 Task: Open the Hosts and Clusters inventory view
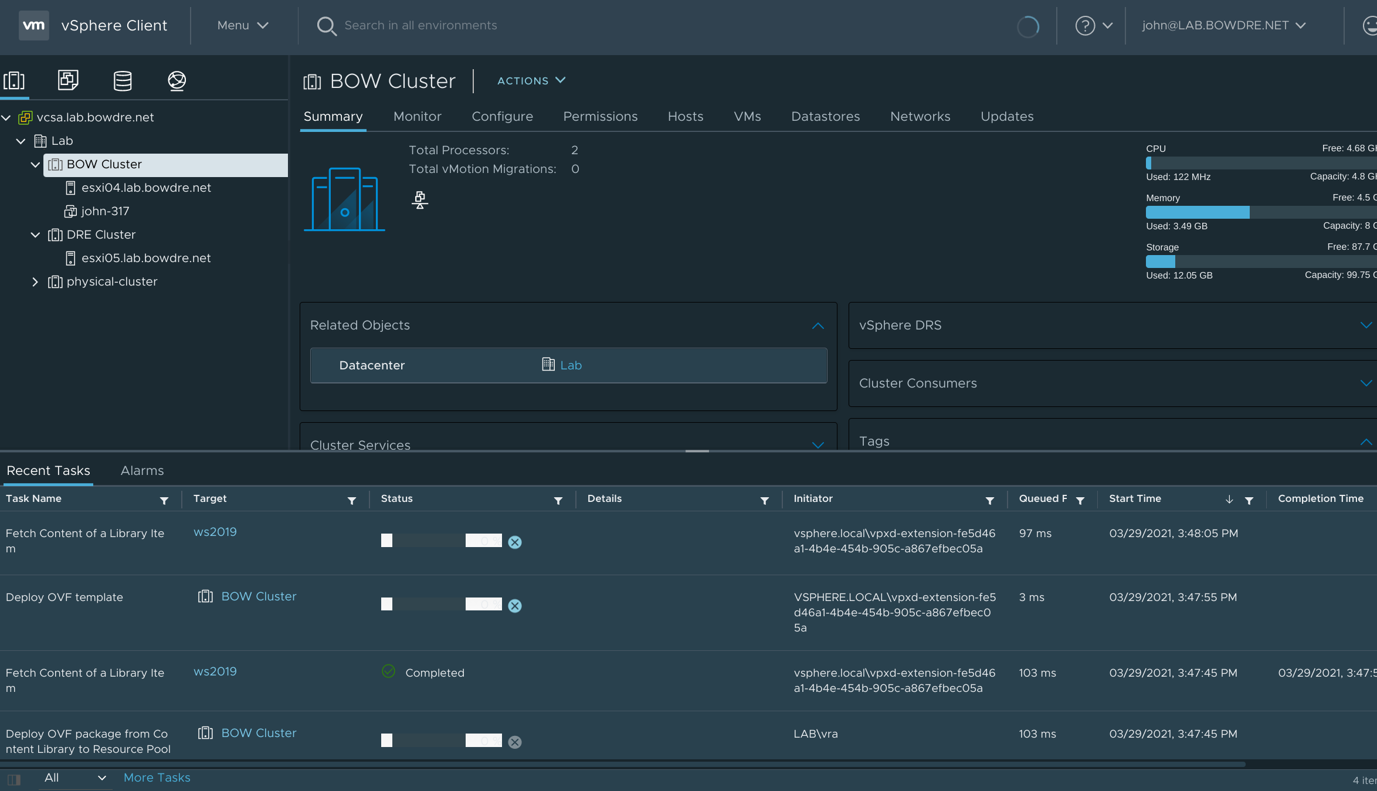point(14,80)
